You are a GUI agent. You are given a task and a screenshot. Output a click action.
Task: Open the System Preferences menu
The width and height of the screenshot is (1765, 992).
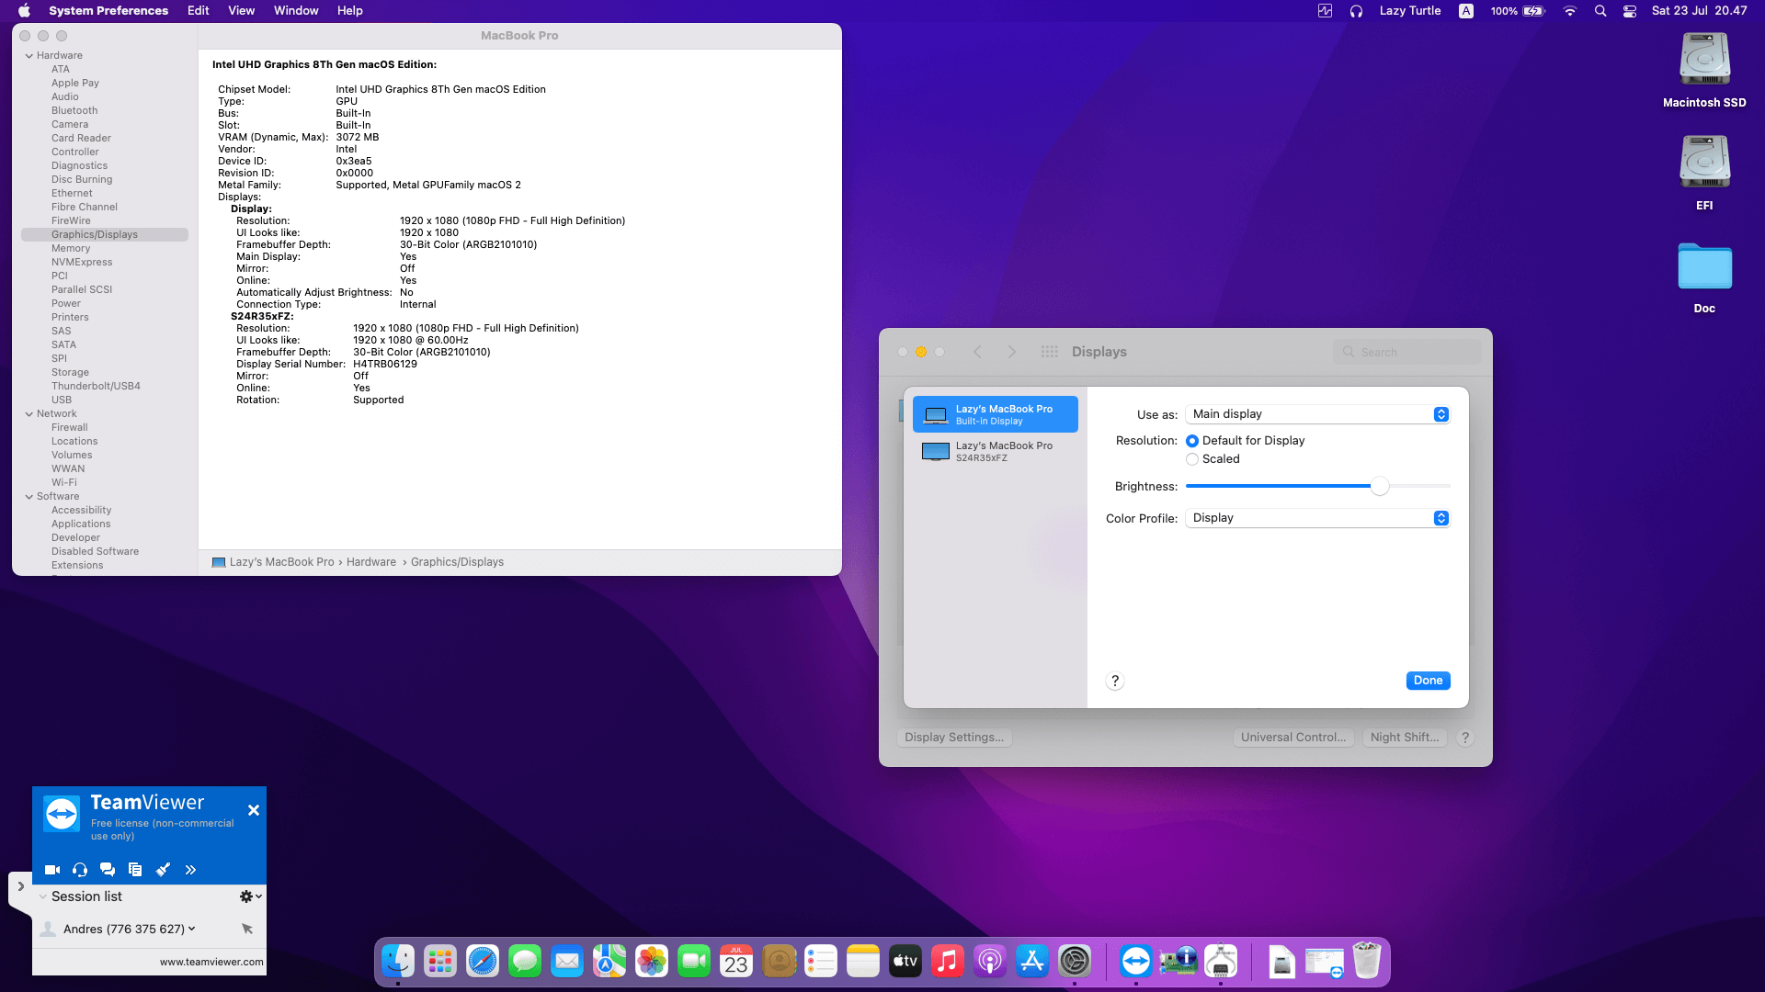tap(108, 11)
